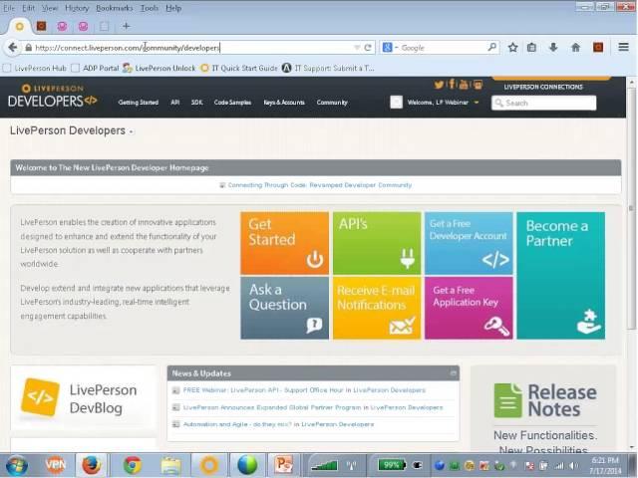Open the Firefox hamburger menu
This screenshot has width=638, height=478.
click(623, 47)
